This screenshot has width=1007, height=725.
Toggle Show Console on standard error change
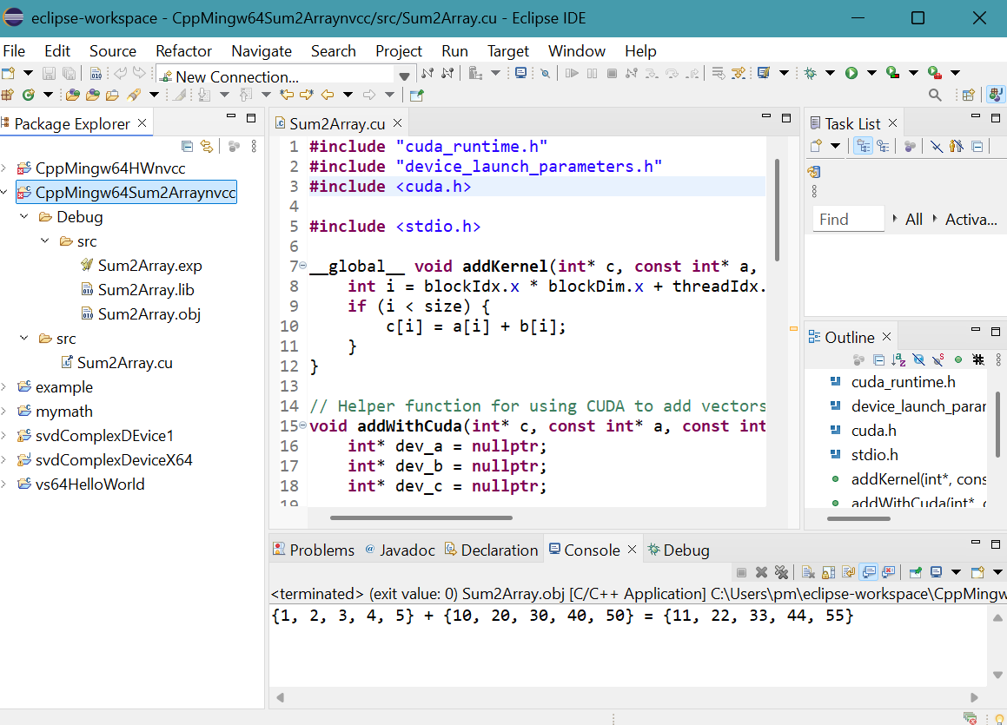pyautogui.click(x=889, y=571)
